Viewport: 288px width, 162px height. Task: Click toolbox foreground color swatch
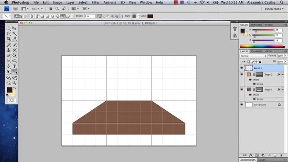click(x=9, y=90)
